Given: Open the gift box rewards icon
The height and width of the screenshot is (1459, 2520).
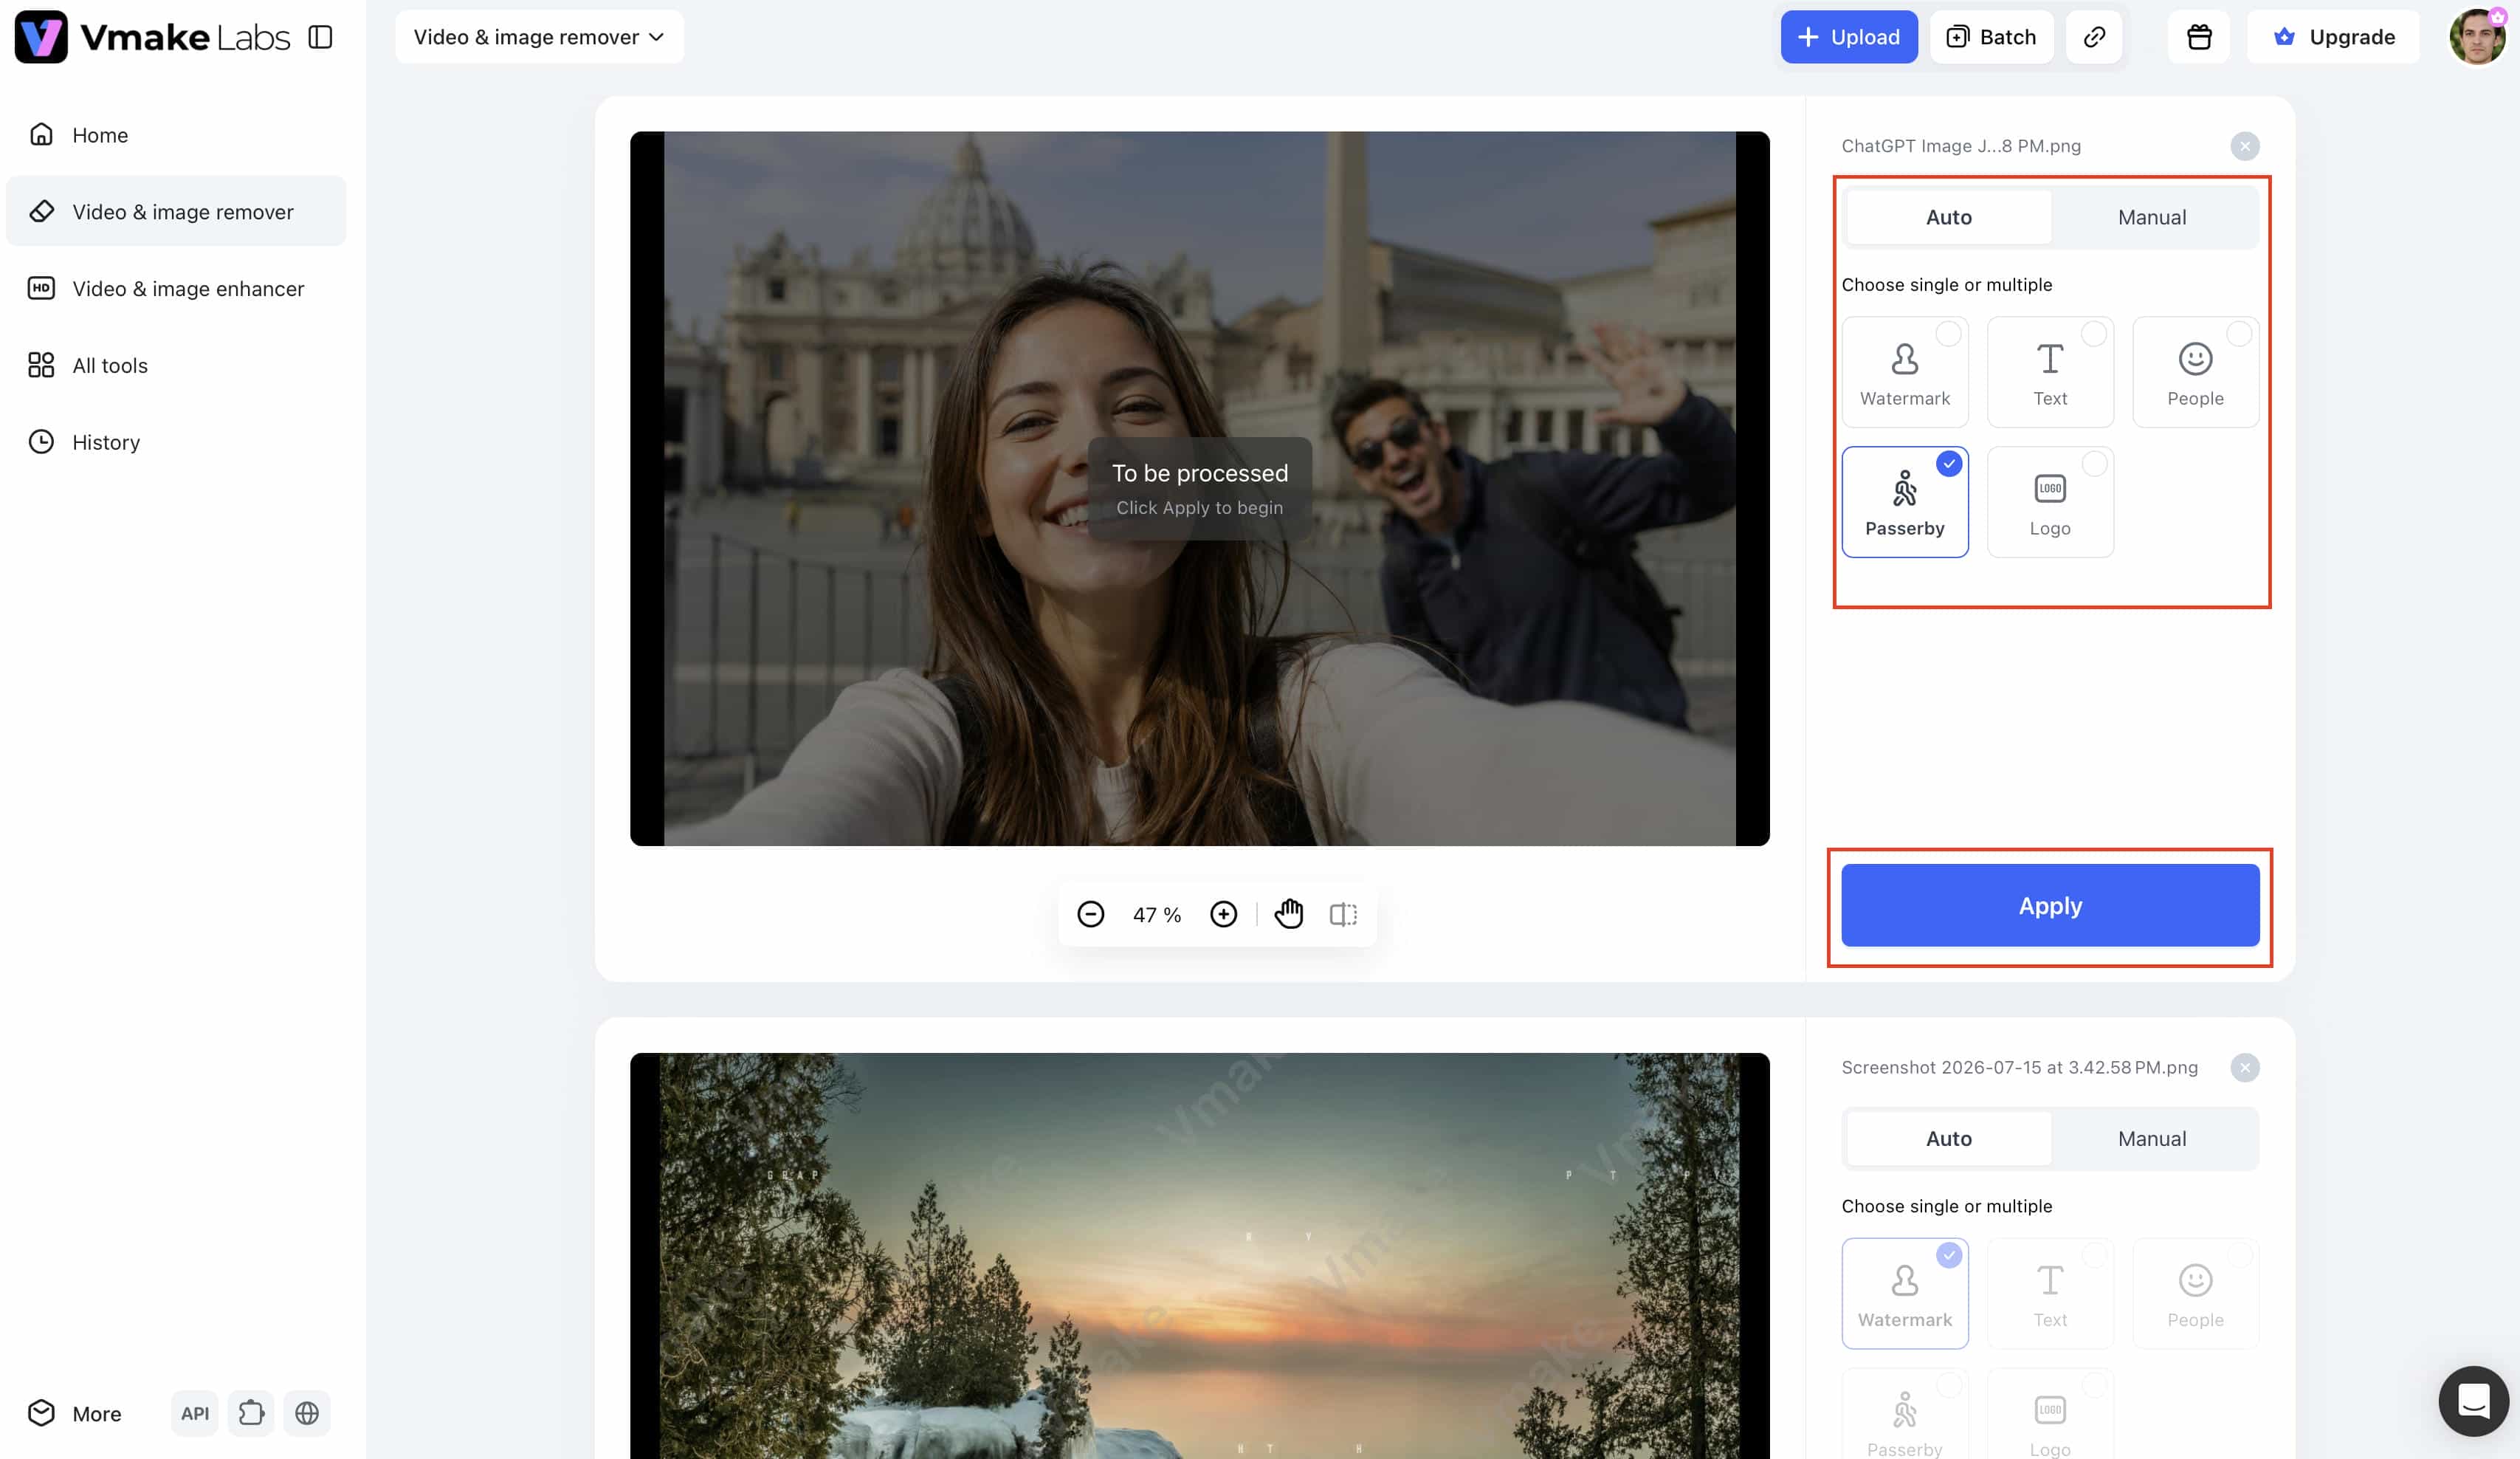Looking at the screenshot, I should click(x=2198, y=37).
